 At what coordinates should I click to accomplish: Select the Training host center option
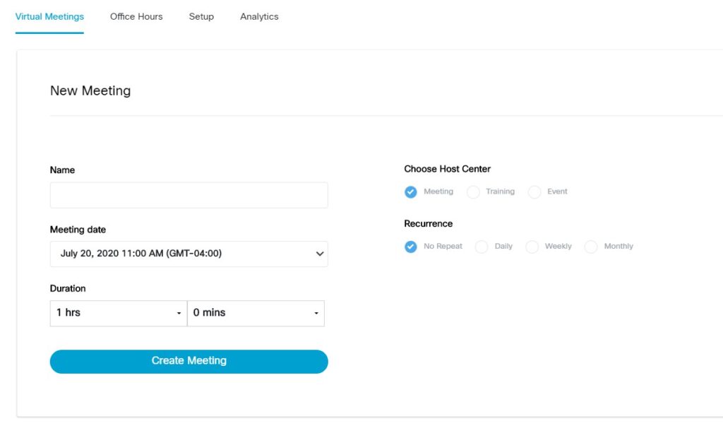(474, 192)
